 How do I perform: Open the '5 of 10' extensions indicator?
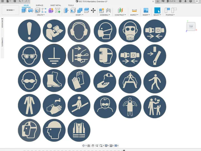(171, 1)
